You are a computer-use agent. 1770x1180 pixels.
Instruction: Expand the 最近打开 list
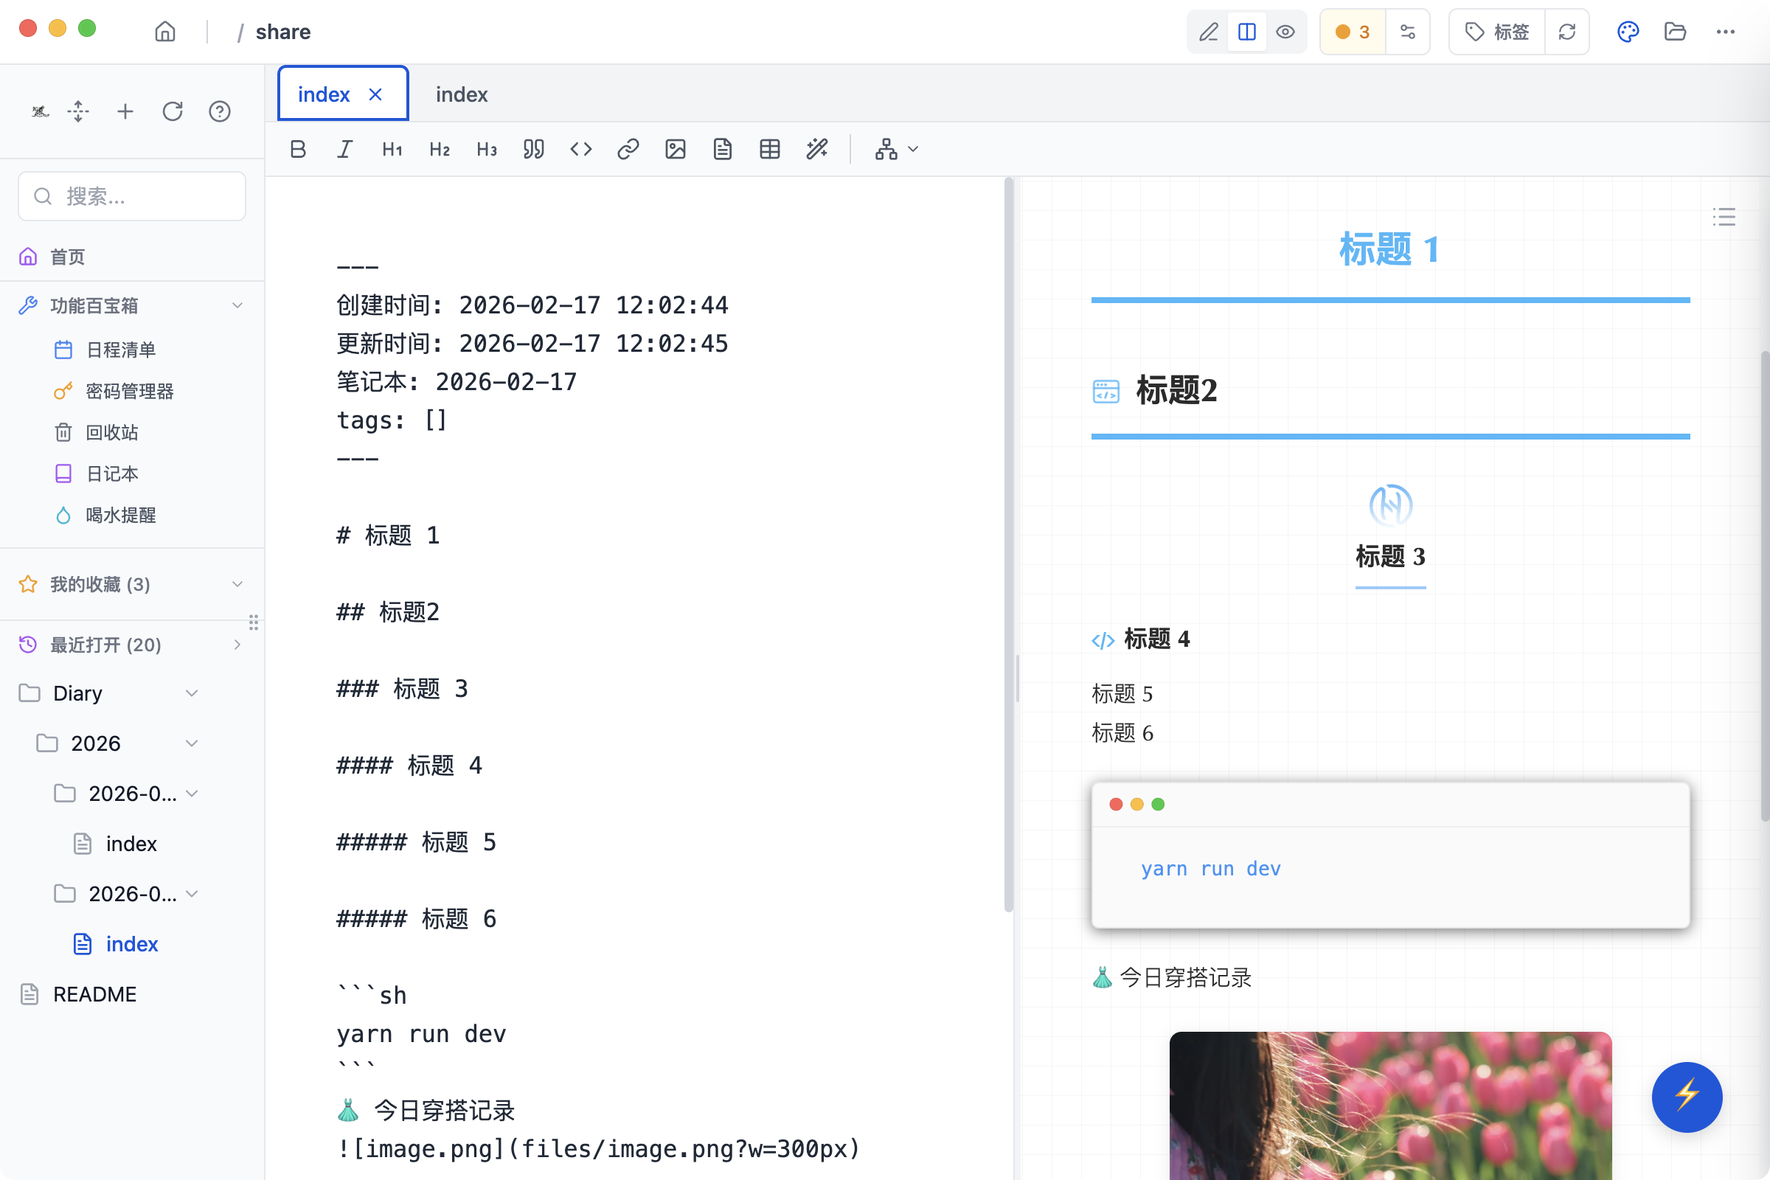tap(237, 645)
